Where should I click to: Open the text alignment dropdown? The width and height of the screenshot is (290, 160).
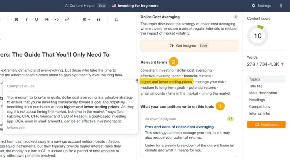(x=86, y=19)
